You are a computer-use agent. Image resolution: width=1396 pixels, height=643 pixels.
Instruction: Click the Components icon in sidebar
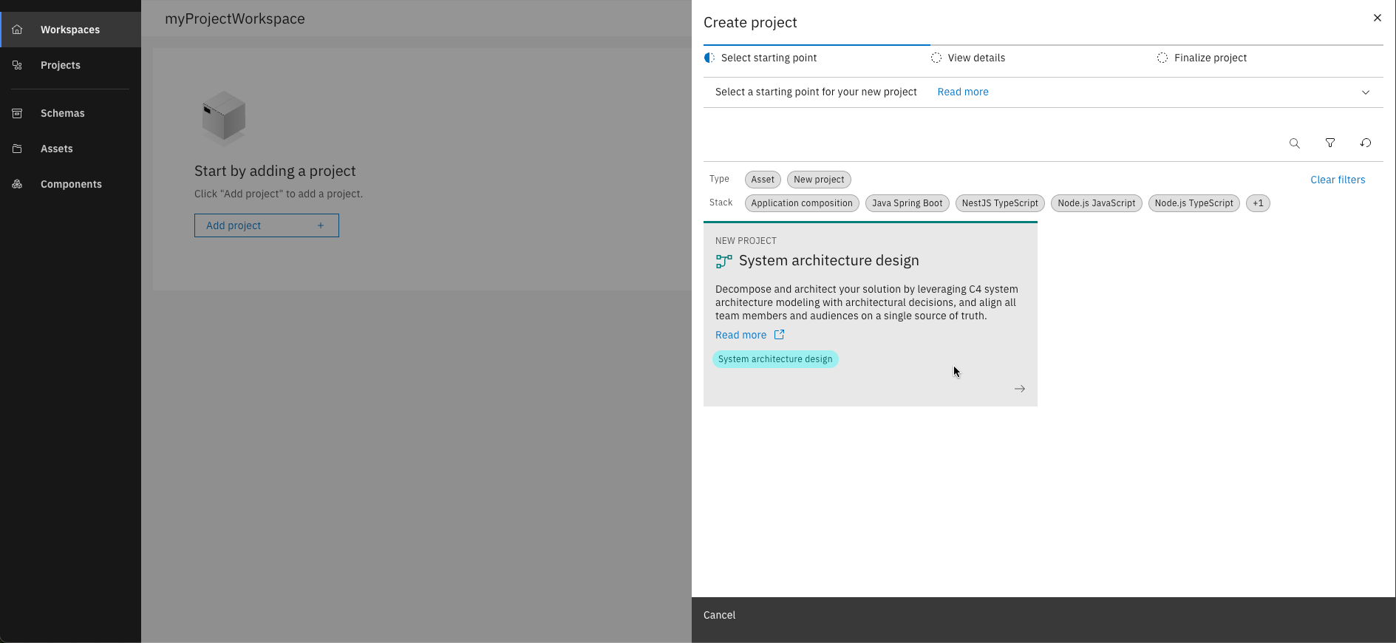coord(17,184)
